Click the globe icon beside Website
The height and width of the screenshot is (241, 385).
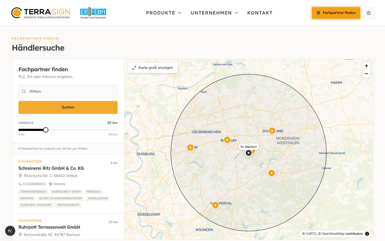pyautogui.click(x=51, y=184)
